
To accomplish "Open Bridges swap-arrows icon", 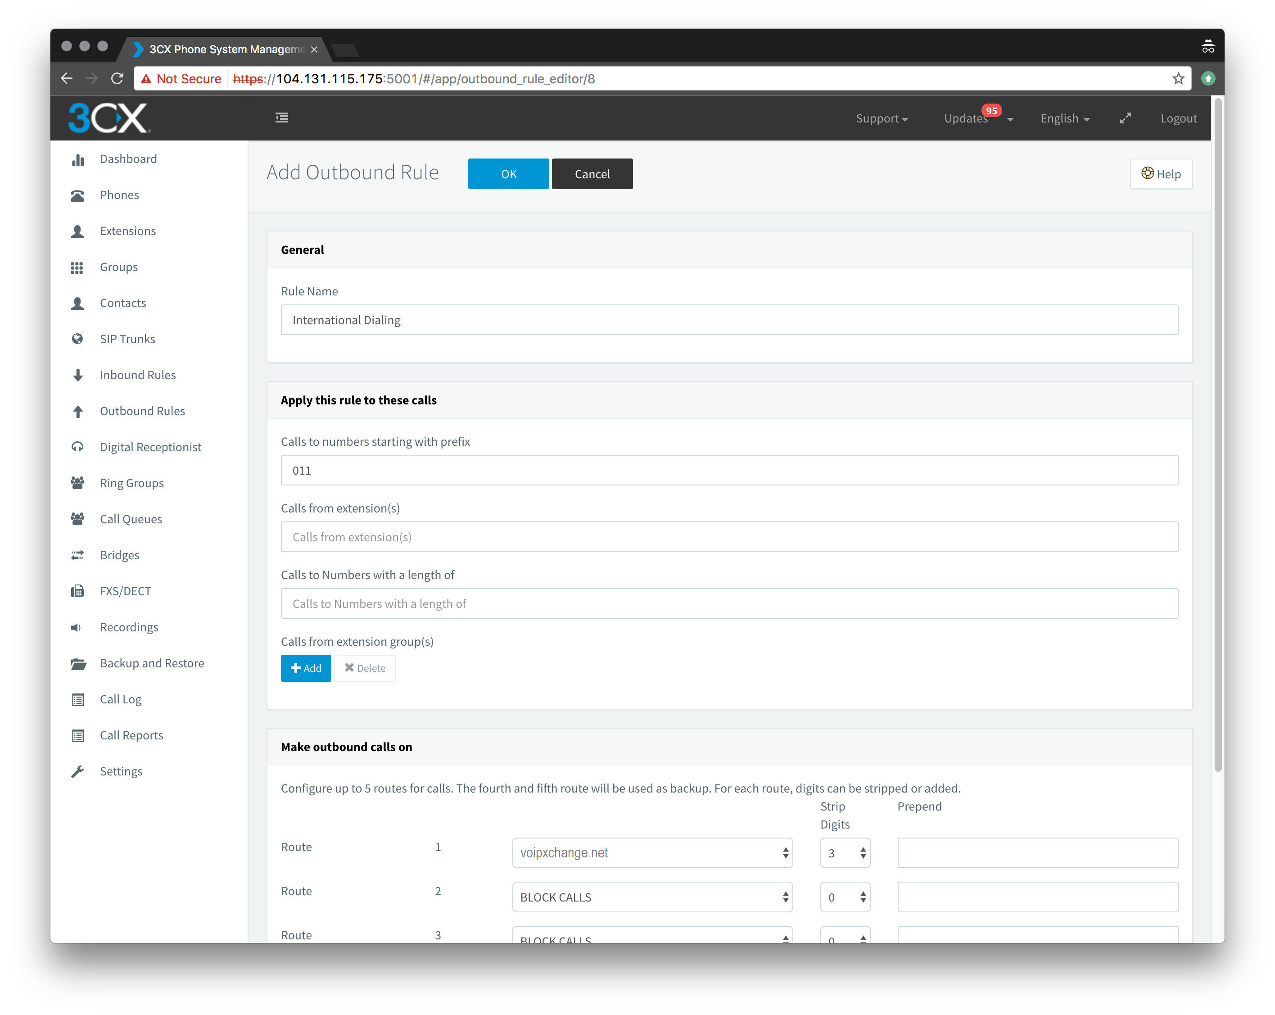I will click(x=77, y=555).
